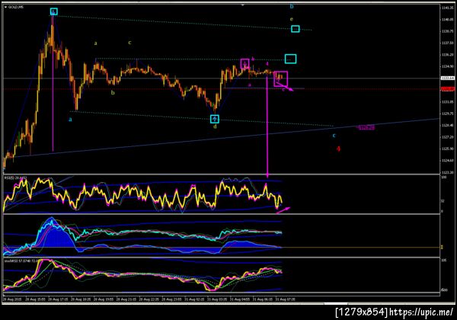Image resolution: width=457 pixels, height=320 pixels.
Task: Click the red price level tag on axis
Action: coord(448,89)
